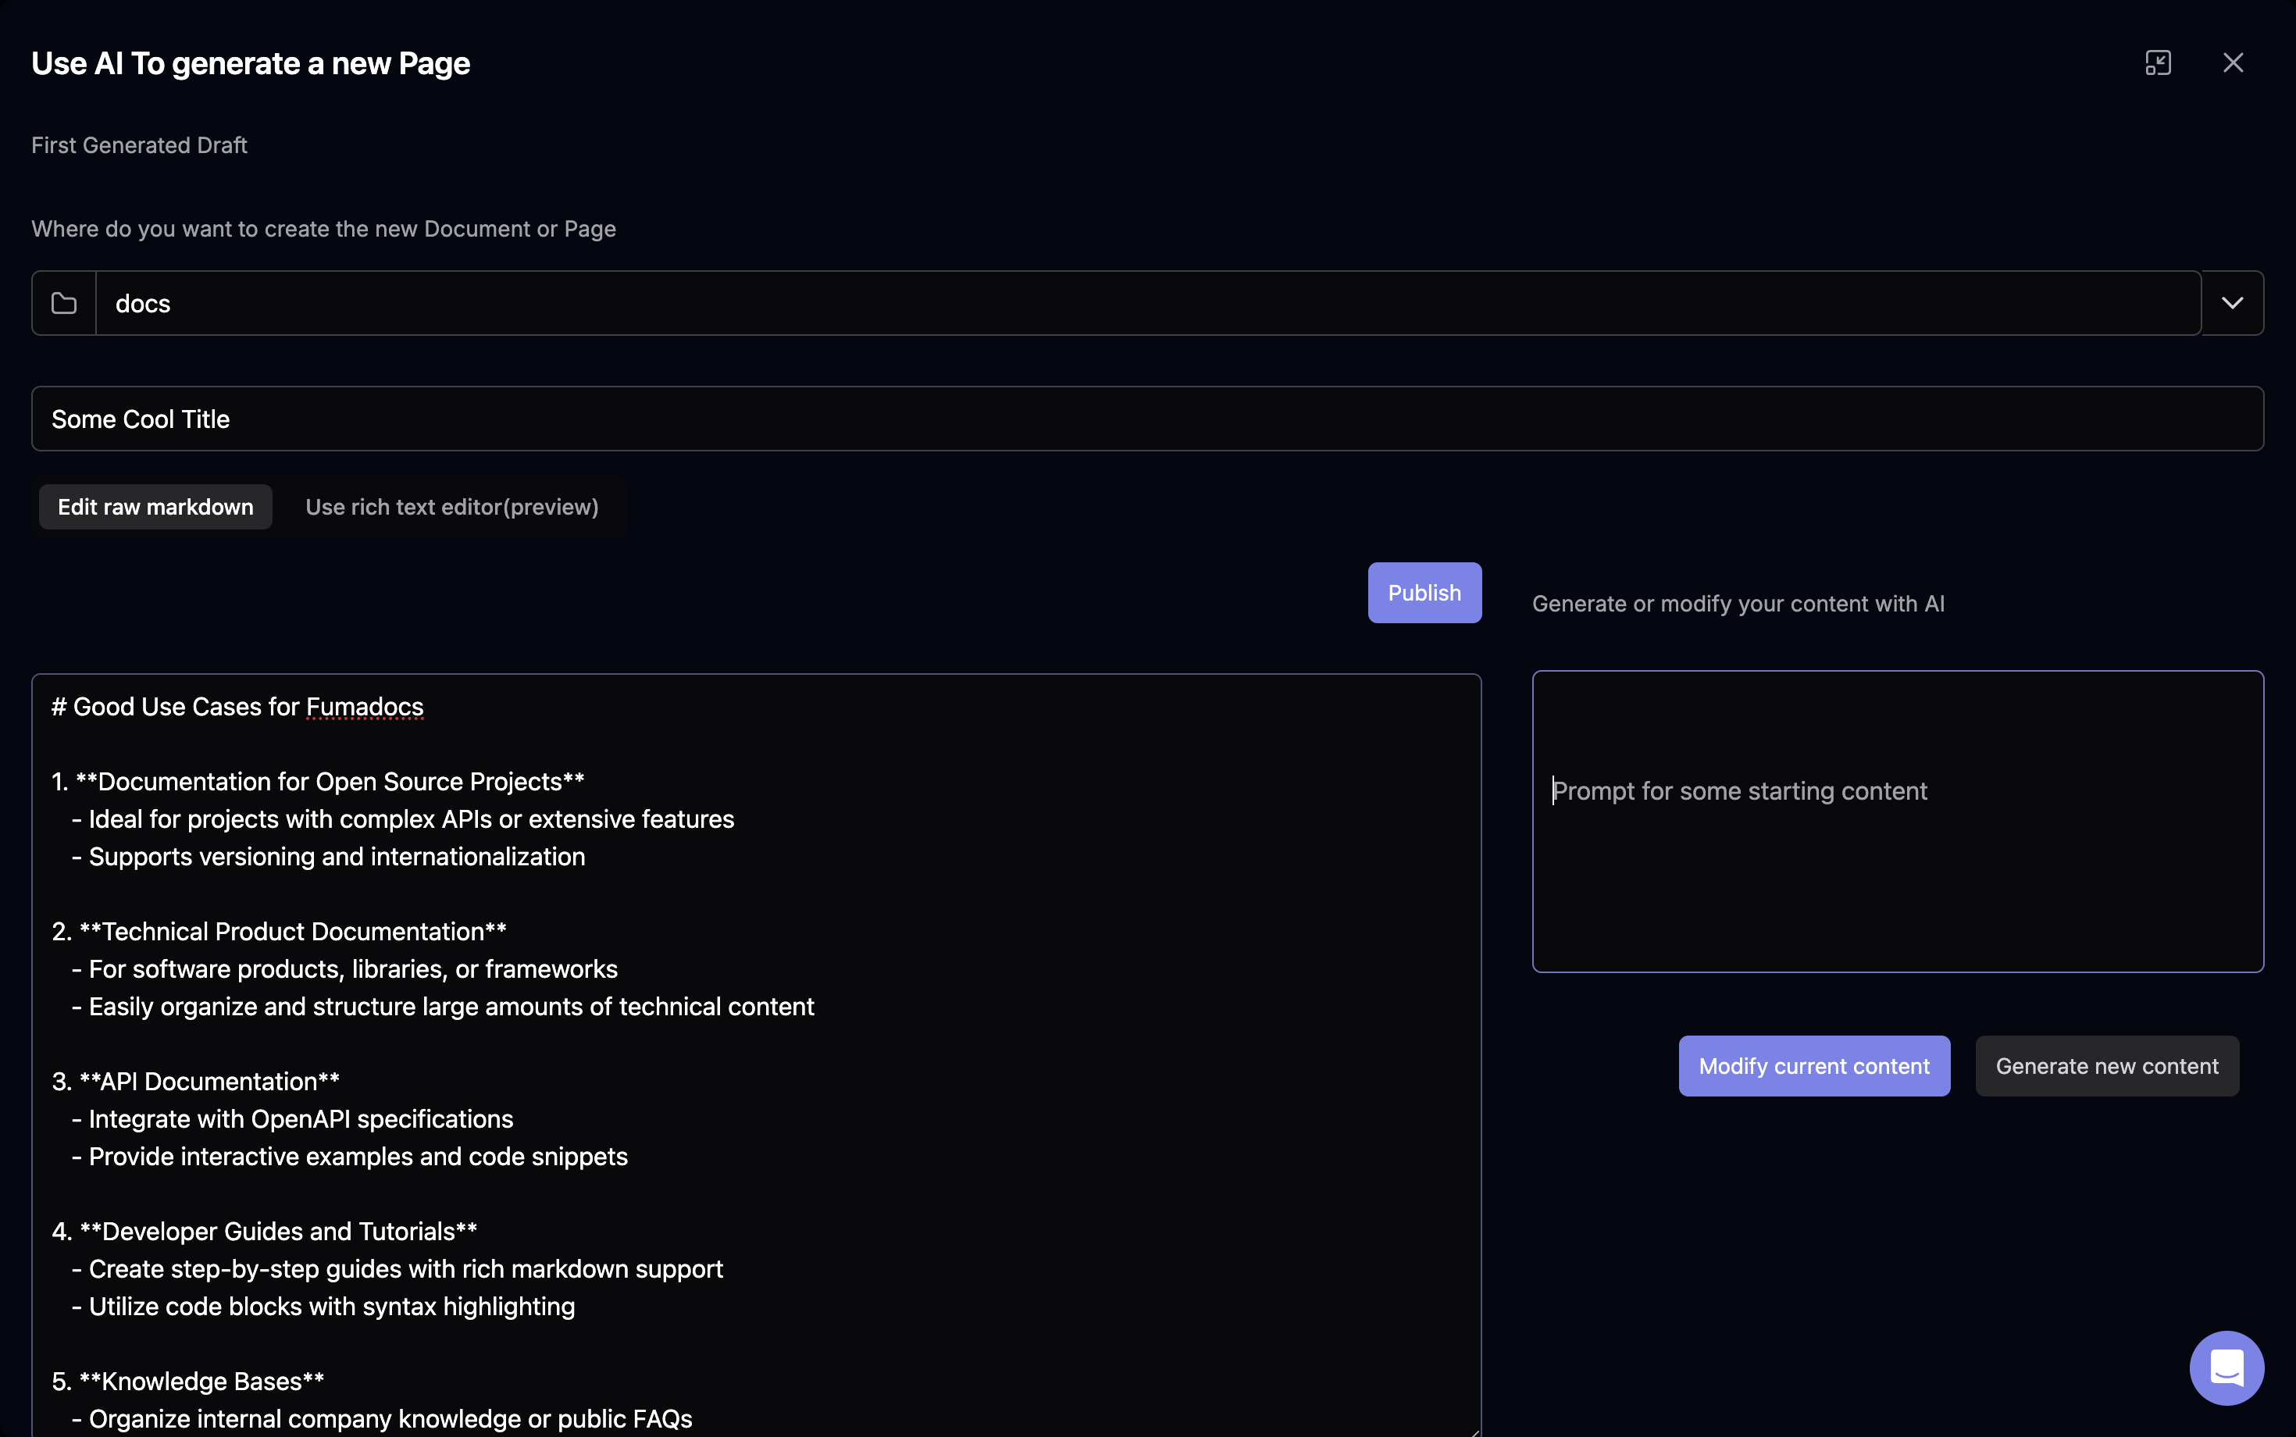2296x1437 pixels.
Task: Click Modify current content button
Action: [x=1813, y=1065]
